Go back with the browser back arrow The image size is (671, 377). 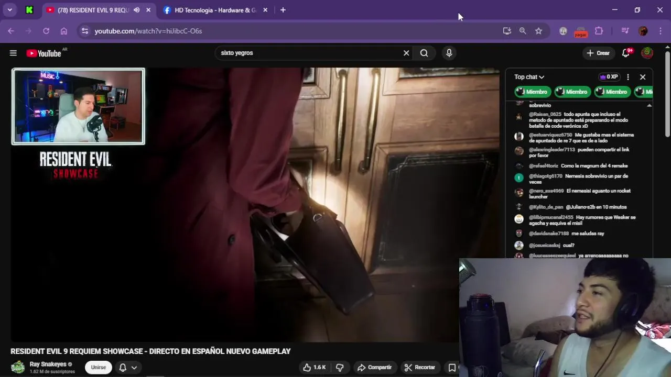coord(11,31)
